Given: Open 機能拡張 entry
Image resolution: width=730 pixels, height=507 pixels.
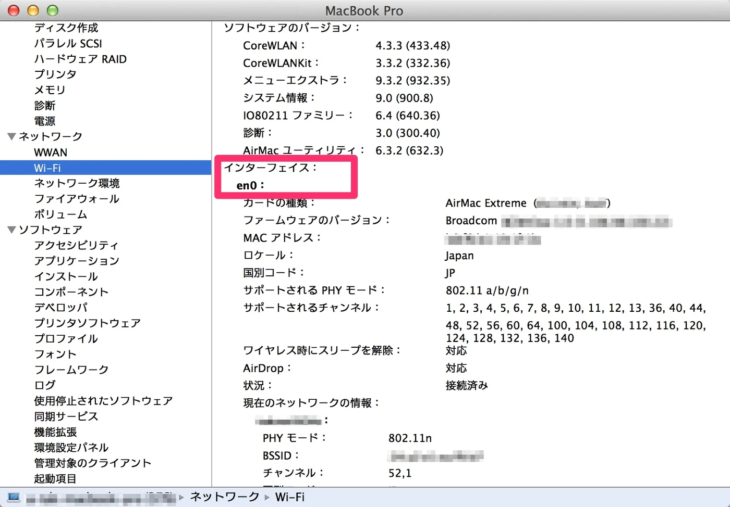Looking at the screenshot, I should coord(55,432).
